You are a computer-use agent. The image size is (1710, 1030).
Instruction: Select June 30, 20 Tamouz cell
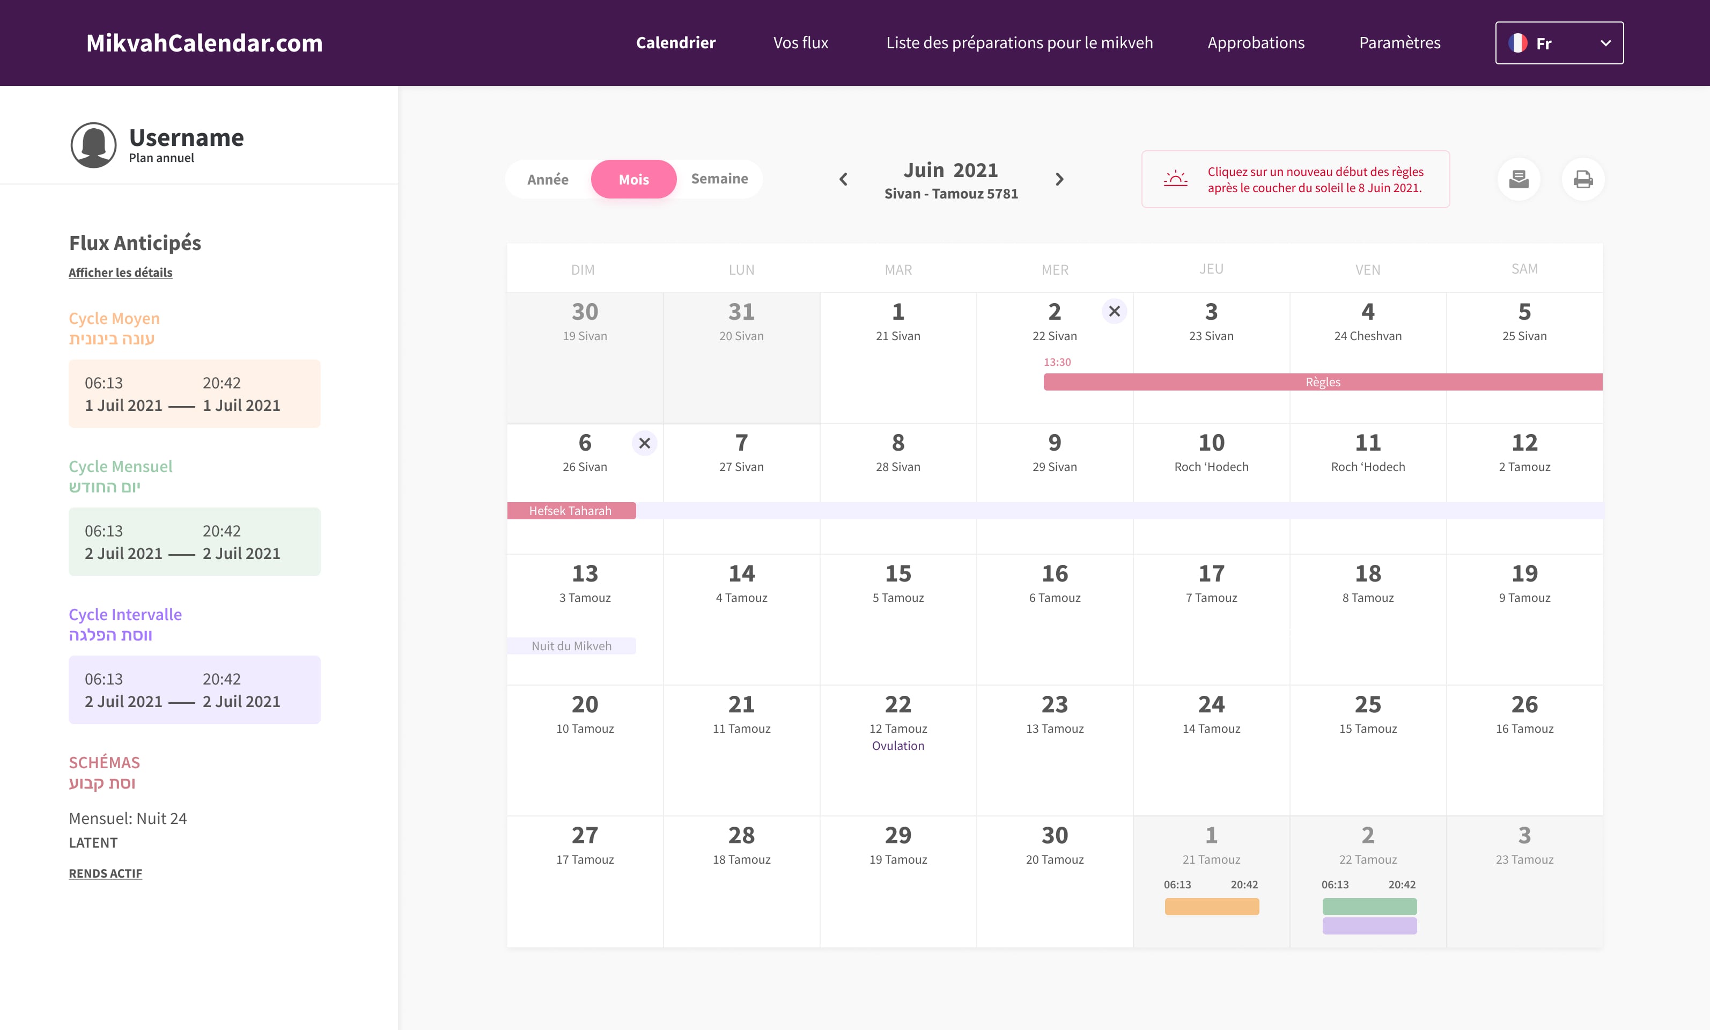point(1054,881)
